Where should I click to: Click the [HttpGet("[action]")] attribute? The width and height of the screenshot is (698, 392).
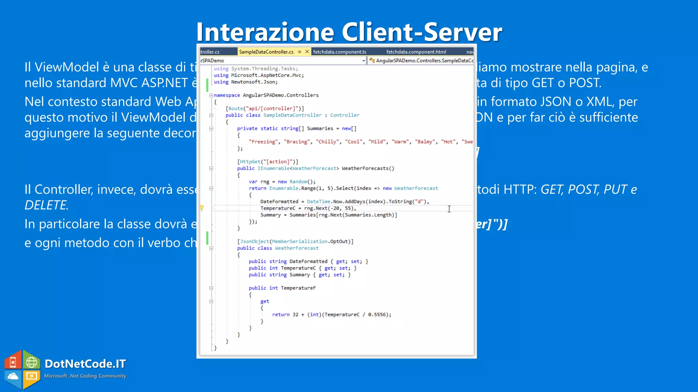point(268,162)
